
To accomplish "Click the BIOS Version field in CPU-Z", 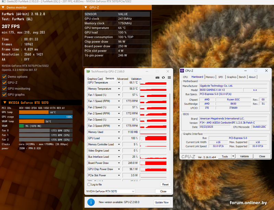I will pos(233,123).
